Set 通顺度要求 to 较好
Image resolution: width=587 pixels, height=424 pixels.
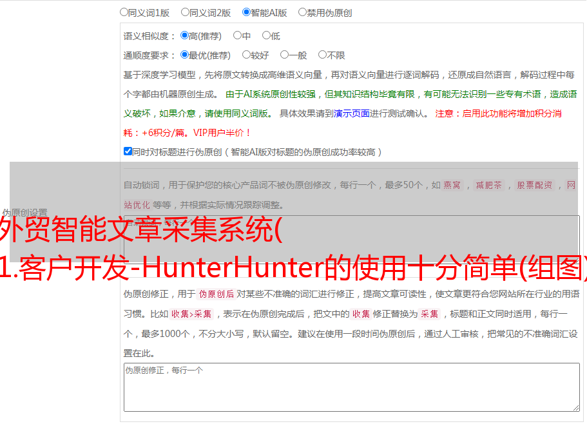[x=246, y=55]
